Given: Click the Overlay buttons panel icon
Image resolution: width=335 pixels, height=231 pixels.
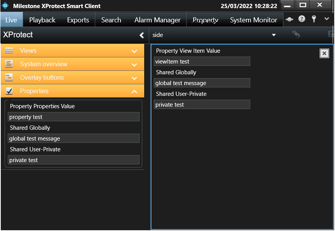Looking at the screenshot, I should point(9,77).
